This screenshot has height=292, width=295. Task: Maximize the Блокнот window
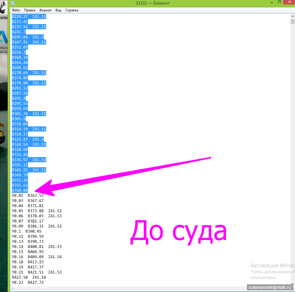[279, 2]
